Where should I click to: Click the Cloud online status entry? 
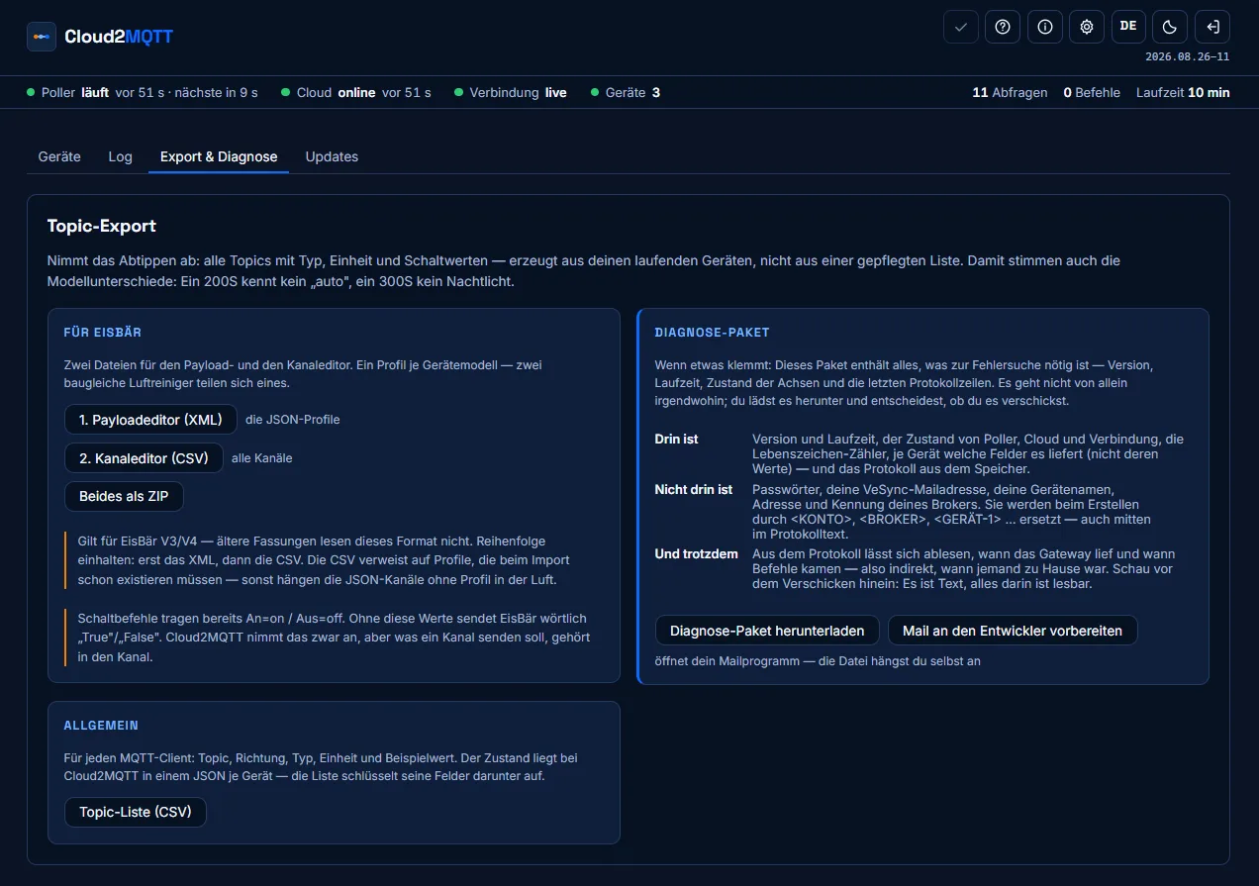pos(356,92)
